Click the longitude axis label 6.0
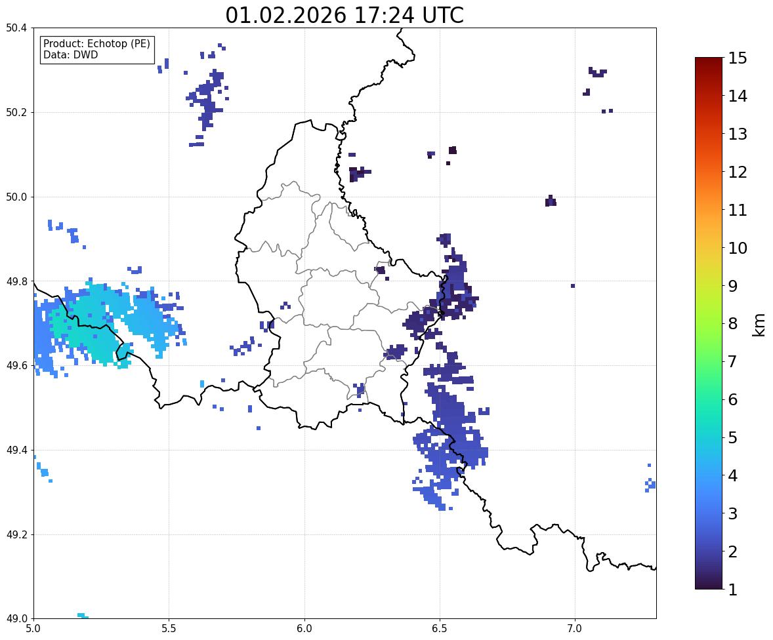 pyautogui.click(x=304, y=629)
